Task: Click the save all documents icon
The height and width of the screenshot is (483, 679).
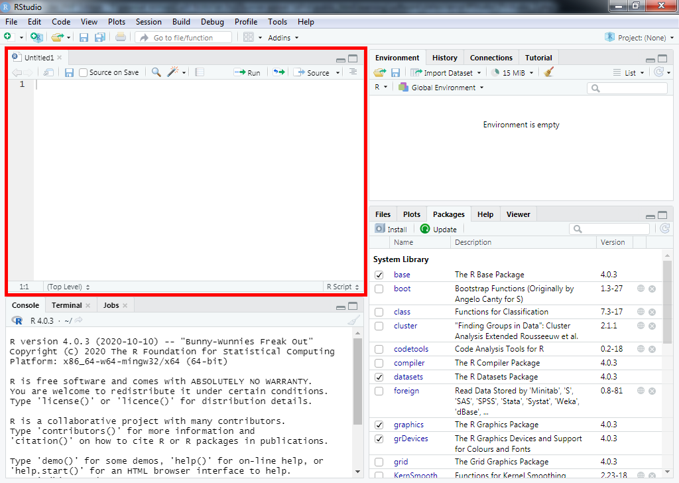Action: click(99, 38)
